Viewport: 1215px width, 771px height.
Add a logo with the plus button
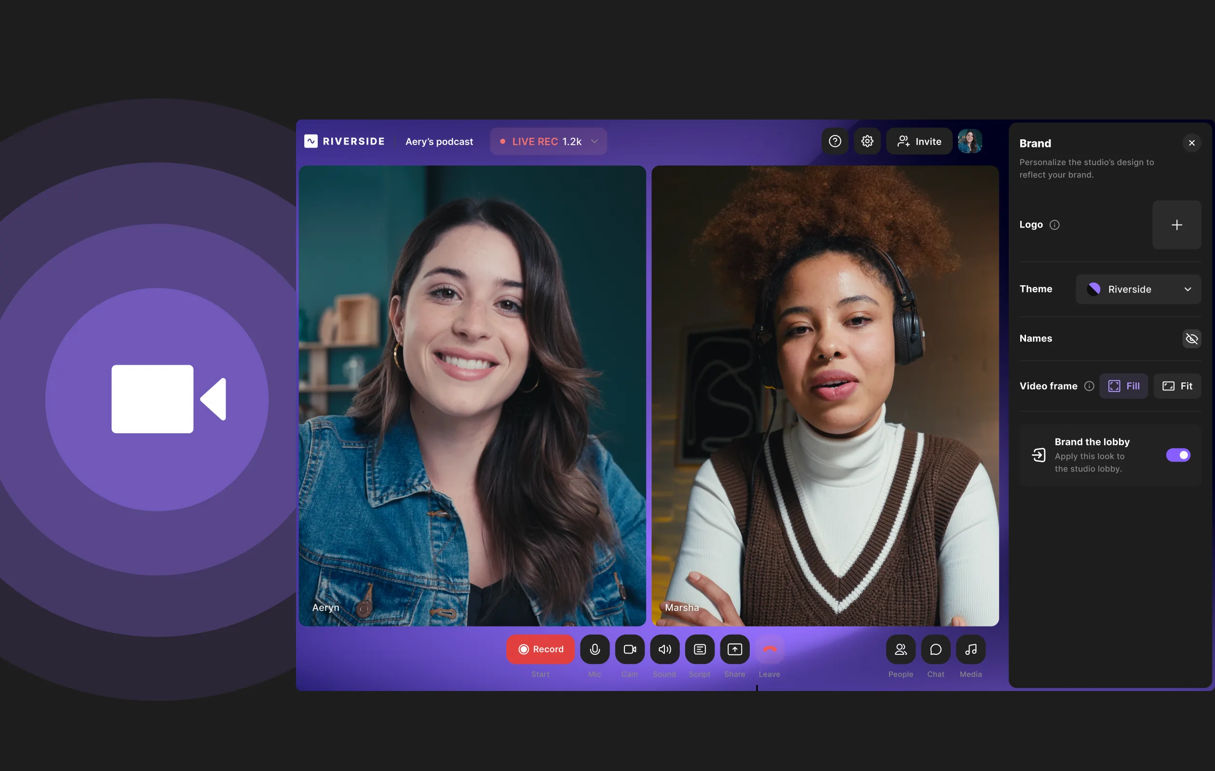[x=1176, y=225]
